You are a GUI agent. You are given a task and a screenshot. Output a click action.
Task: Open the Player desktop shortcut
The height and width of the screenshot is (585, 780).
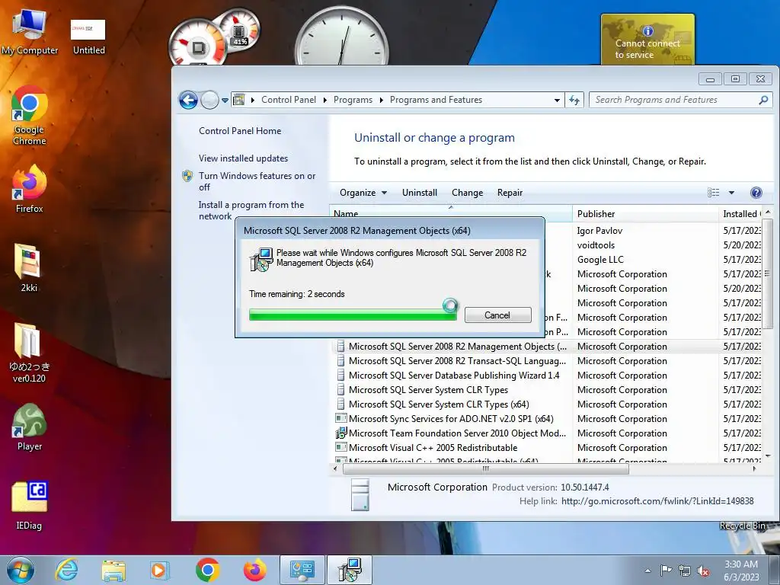(x=30, y=427)
